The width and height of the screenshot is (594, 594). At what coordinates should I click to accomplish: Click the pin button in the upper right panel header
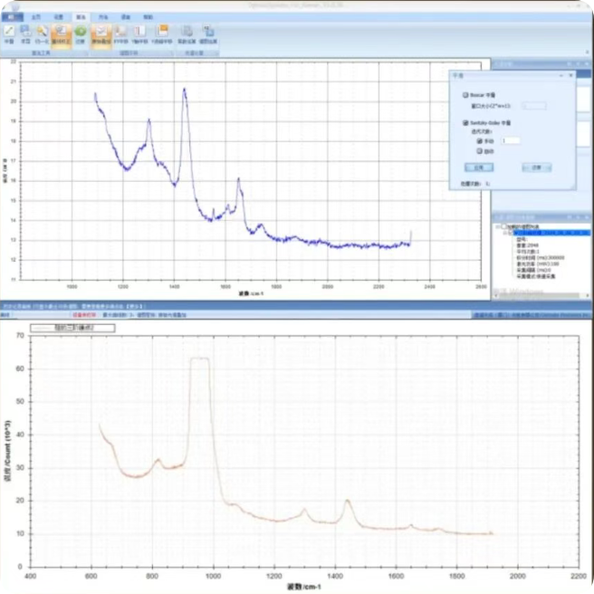coord(578,64)
